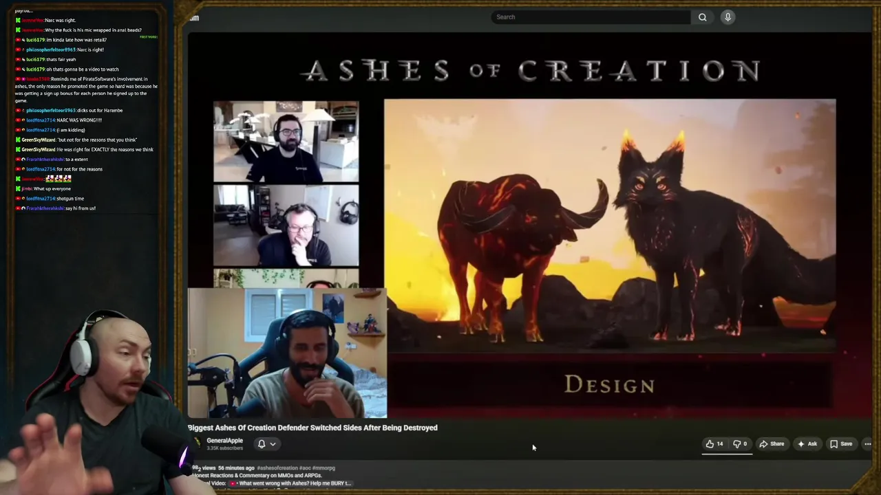Click chat message 'dicks out for Harambe'
This screenshot has width=881, height=495.
[100, 111]
